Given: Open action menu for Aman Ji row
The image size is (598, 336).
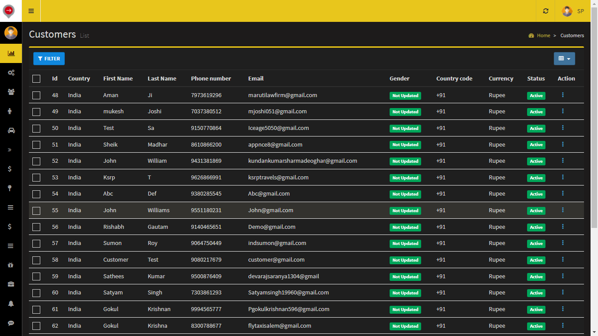Looking at the screenshot, I should pos(563,95).
